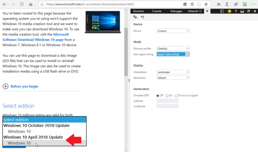
Task: Open the browser settings and more menu
Action: coord(253,4)
